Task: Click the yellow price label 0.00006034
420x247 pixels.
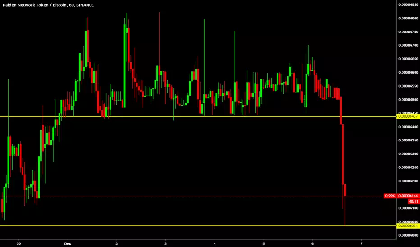Action: coord(408,226)
